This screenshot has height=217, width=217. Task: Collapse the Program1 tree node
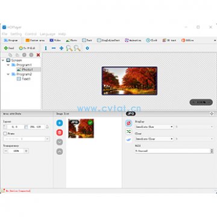click(x=8, y=65)
